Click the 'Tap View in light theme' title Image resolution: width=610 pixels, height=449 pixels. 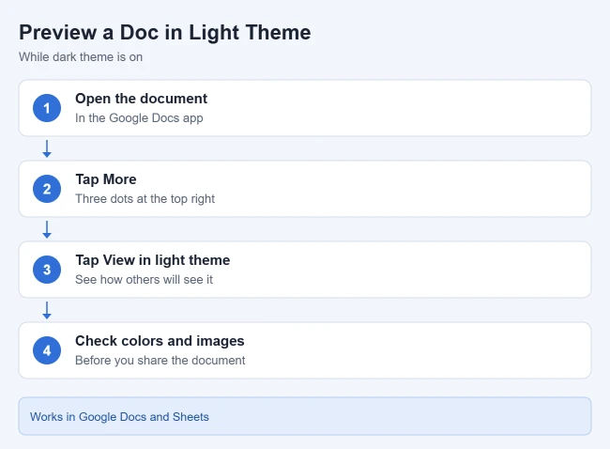click(152, 260)
